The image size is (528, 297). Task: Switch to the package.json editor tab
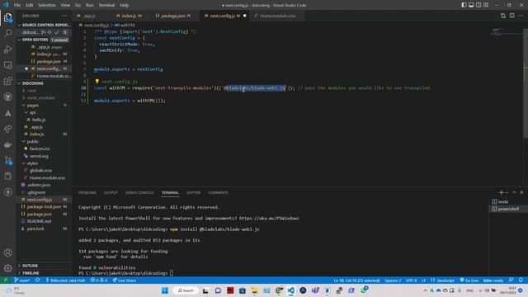coord(172,16)
